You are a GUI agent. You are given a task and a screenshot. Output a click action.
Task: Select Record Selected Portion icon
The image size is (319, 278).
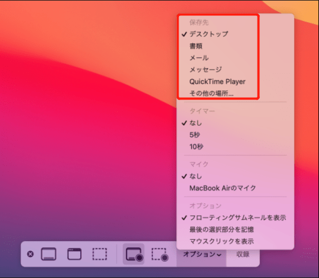(x=160, y=254)
